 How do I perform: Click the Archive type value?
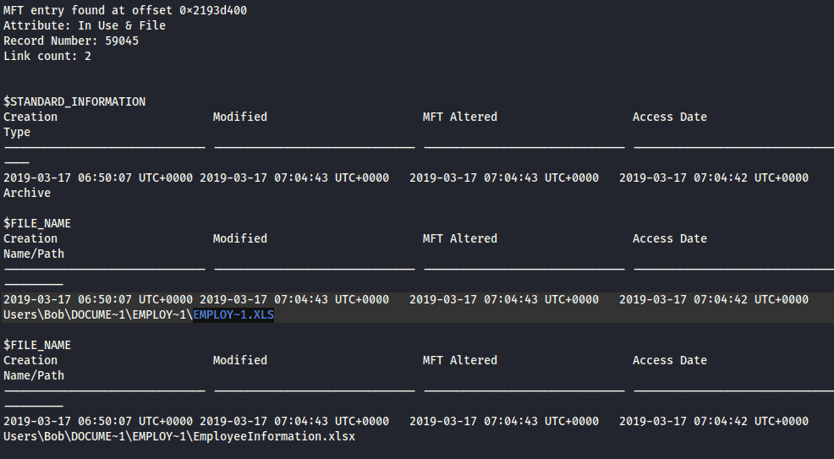pyautogui.click(x=27, y=193)
